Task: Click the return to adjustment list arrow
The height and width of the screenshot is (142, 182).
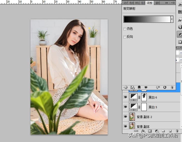Action: tap(126, 87)
